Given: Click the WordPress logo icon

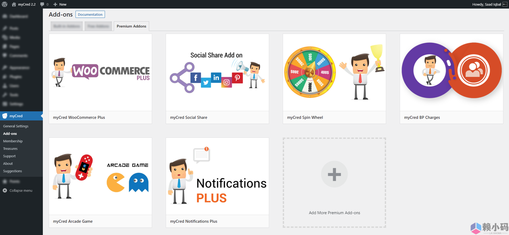Looking at the screenshot, I should 5,4.
